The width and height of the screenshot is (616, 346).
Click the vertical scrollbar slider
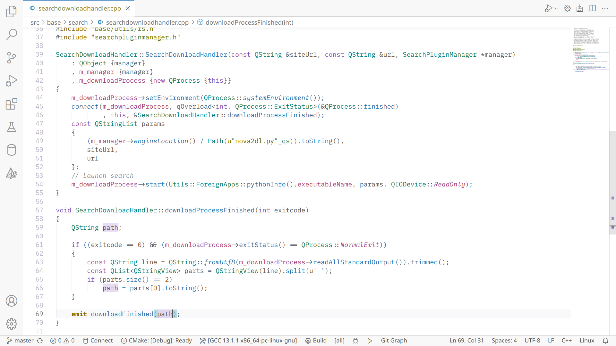[x=612, y=183]
